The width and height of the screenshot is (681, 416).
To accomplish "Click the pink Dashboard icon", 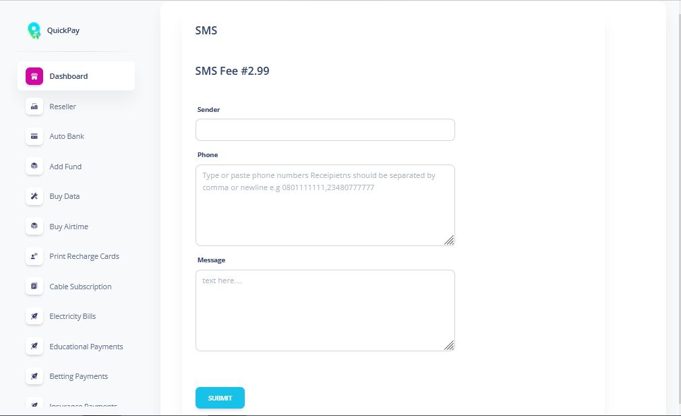I will 34,76.
